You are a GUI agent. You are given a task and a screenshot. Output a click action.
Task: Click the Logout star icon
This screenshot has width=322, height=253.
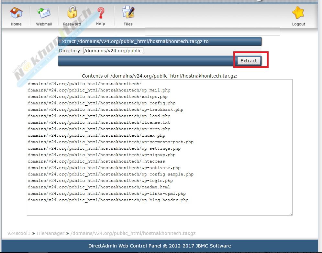click(298, 14)
